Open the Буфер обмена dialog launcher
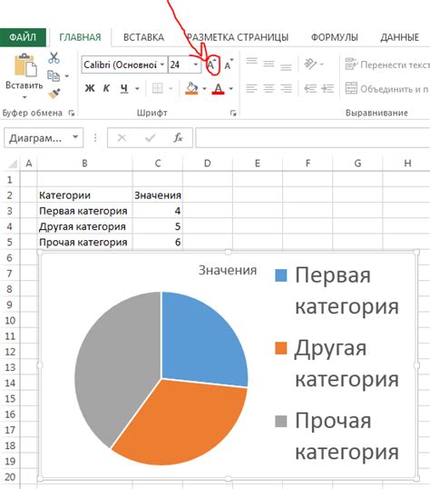Screen dimensions: 430x489 click(72, 114)
